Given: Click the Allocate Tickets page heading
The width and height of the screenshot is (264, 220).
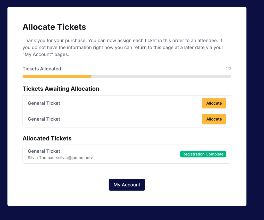Looking at the screenshot, I should click(54, 27).
